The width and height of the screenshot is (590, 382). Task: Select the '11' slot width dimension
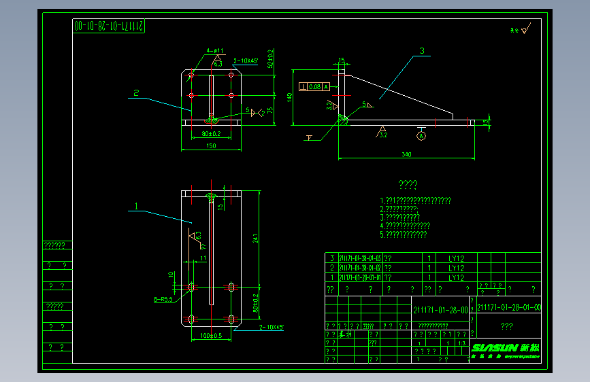click(203, 258)
